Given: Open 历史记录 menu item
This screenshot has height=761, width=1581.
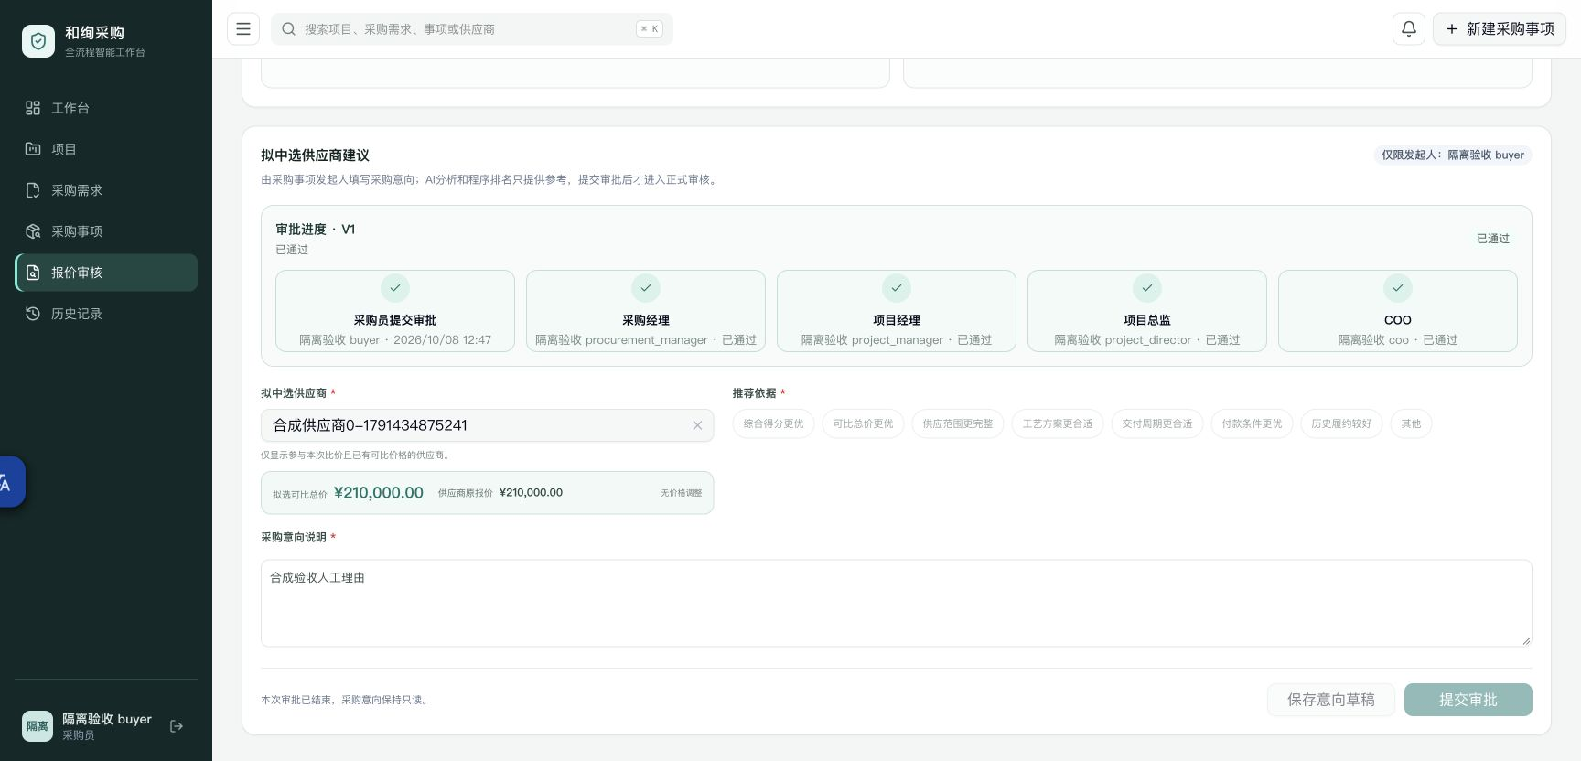Looking at the screenshot, I should click(x=106, y=314).
